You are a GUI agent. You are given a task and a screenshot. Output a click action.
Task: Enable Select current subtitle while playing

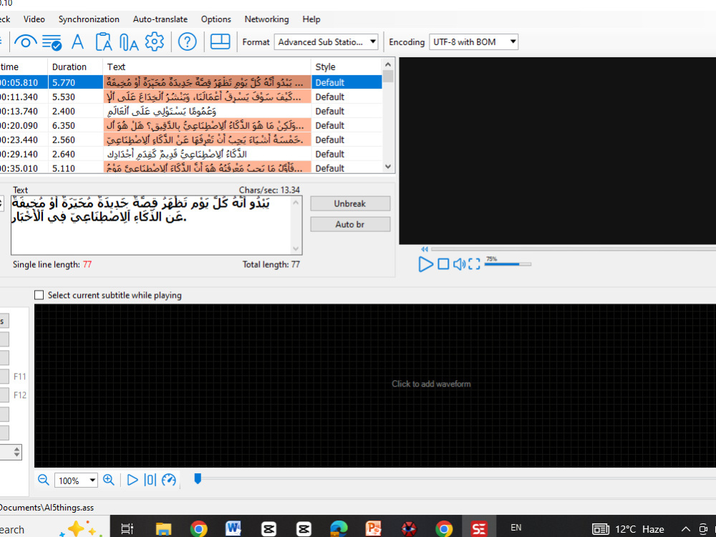click(39, 296)
